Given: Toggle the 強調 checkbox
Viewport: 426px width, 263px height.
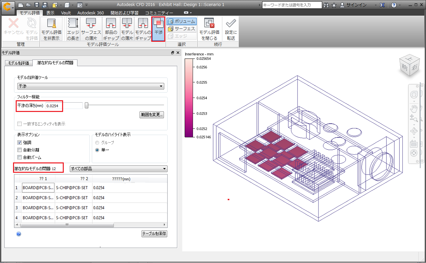Looking at the screenshot, I should (20, 142).
